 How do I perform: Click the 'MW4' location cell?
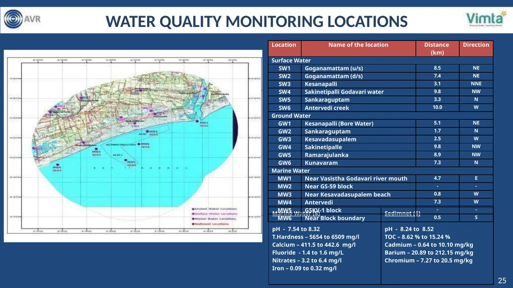[285, 202]
